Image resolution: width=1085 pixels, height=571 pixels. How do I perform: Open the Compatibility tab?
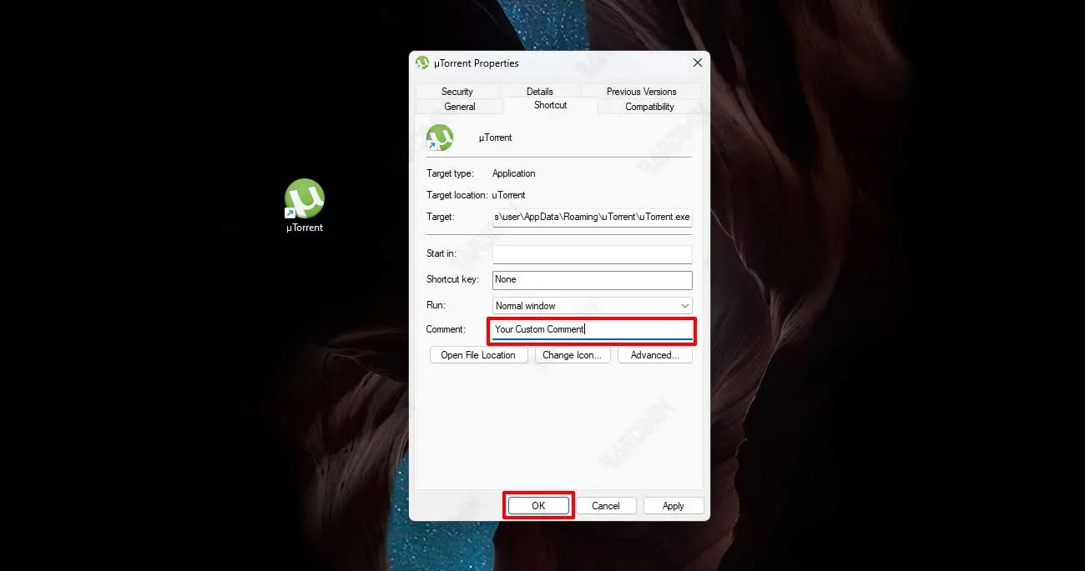pos(649,107)
